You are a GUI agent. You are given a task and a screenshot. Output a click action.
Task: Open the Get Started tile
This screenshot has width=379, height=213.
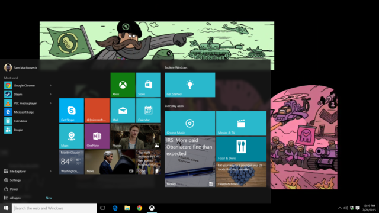click(189, 85)
